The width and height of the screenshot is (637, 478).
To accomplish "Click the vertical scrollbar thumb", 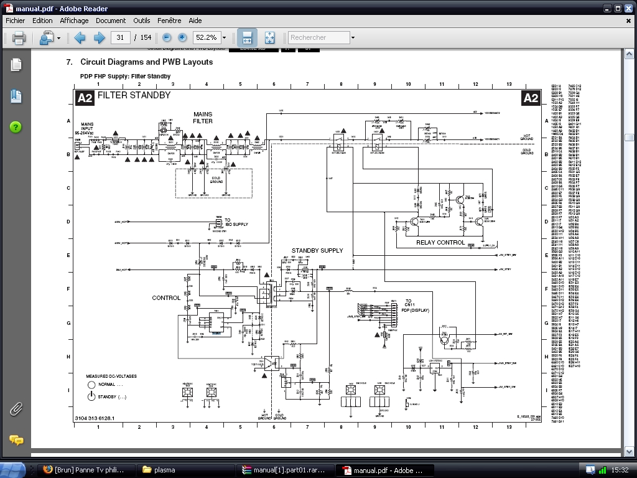I will pos(629,138).
